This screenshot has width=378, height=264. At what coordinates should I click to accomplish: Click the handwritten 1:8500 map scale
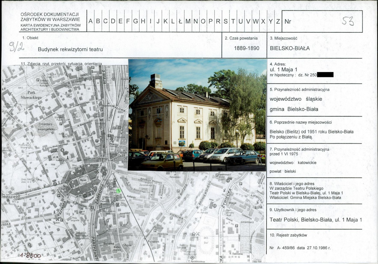[30, 255]
